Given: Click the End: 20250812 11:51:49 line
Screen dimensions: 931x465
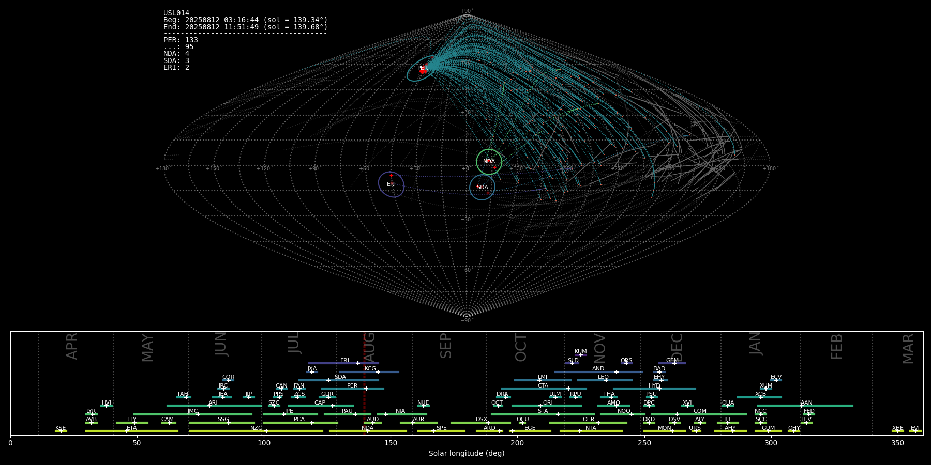Looking at the screenshot, I should click(246, 27).
